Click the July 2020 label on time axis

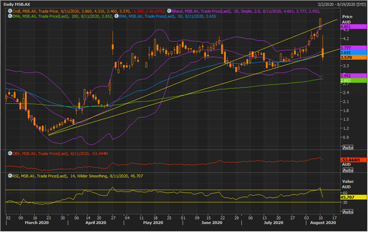[273, 223]
